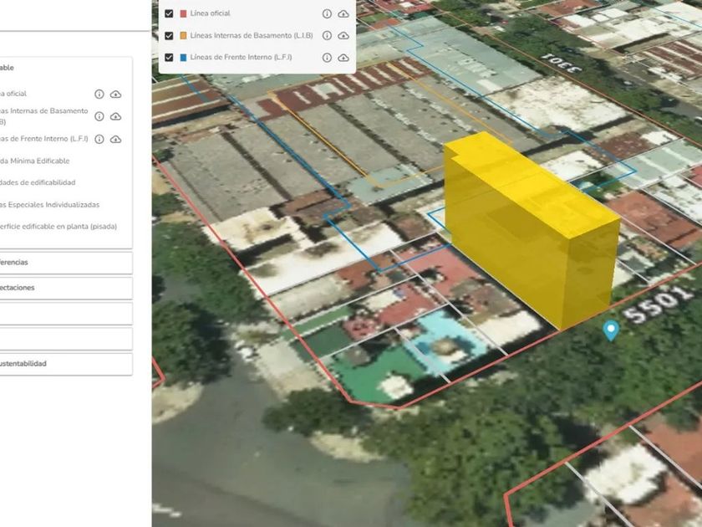Select edificable en planta (pisada) option
The width and height of the screenshot is (702, 527).
58,227
